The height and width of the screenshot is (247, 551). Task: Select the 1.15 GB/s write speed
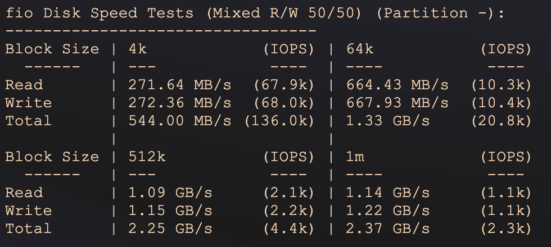point(170,211)
